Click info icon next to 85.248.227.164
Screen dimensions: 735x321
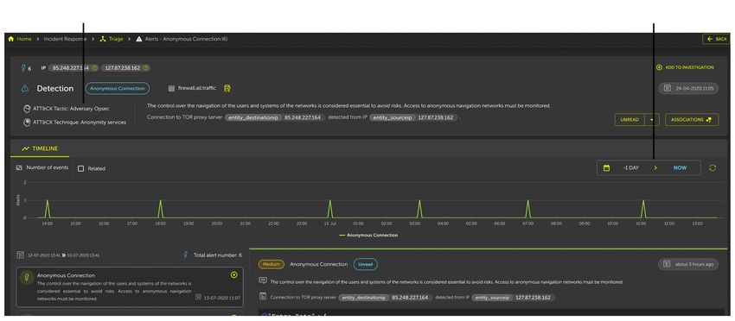94,68
